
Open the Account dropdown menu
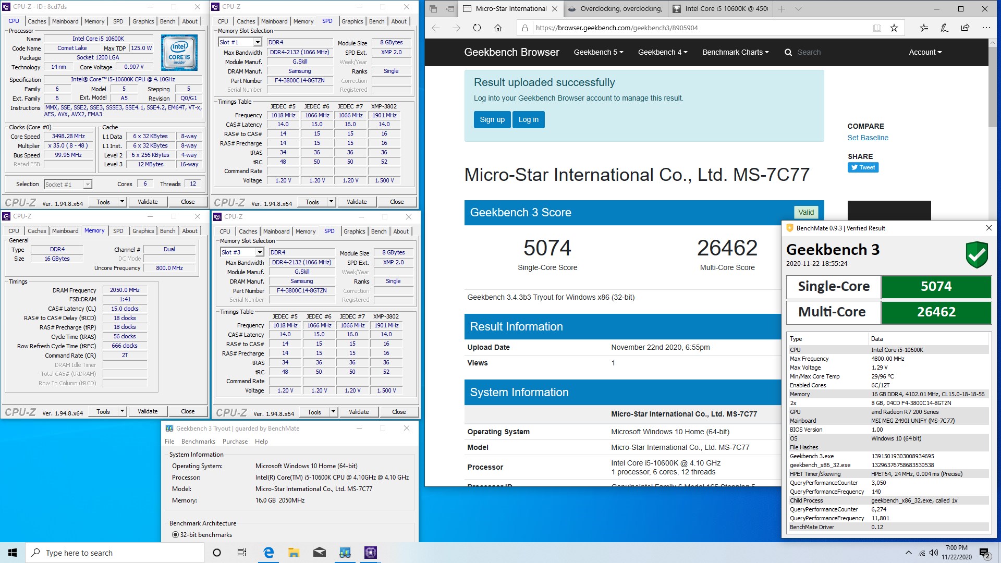(925, 52)
